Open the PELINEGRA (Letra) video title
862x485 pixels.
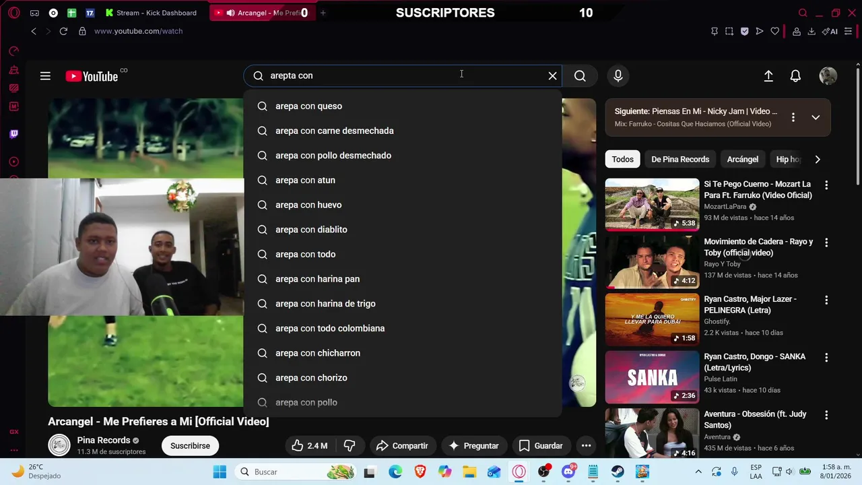(750, 304)
